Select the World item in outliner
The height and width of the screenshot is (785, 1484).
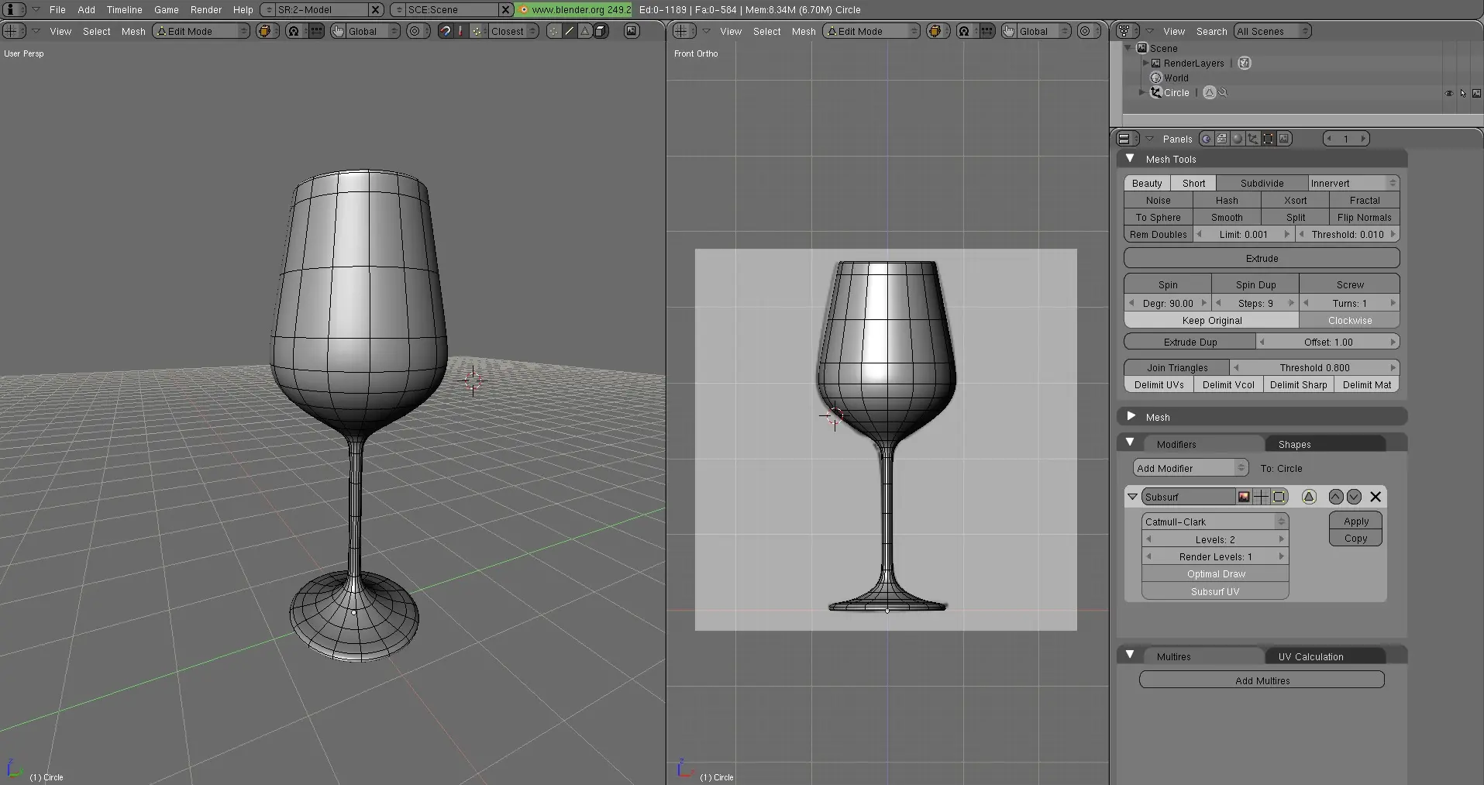[1176, 77]
